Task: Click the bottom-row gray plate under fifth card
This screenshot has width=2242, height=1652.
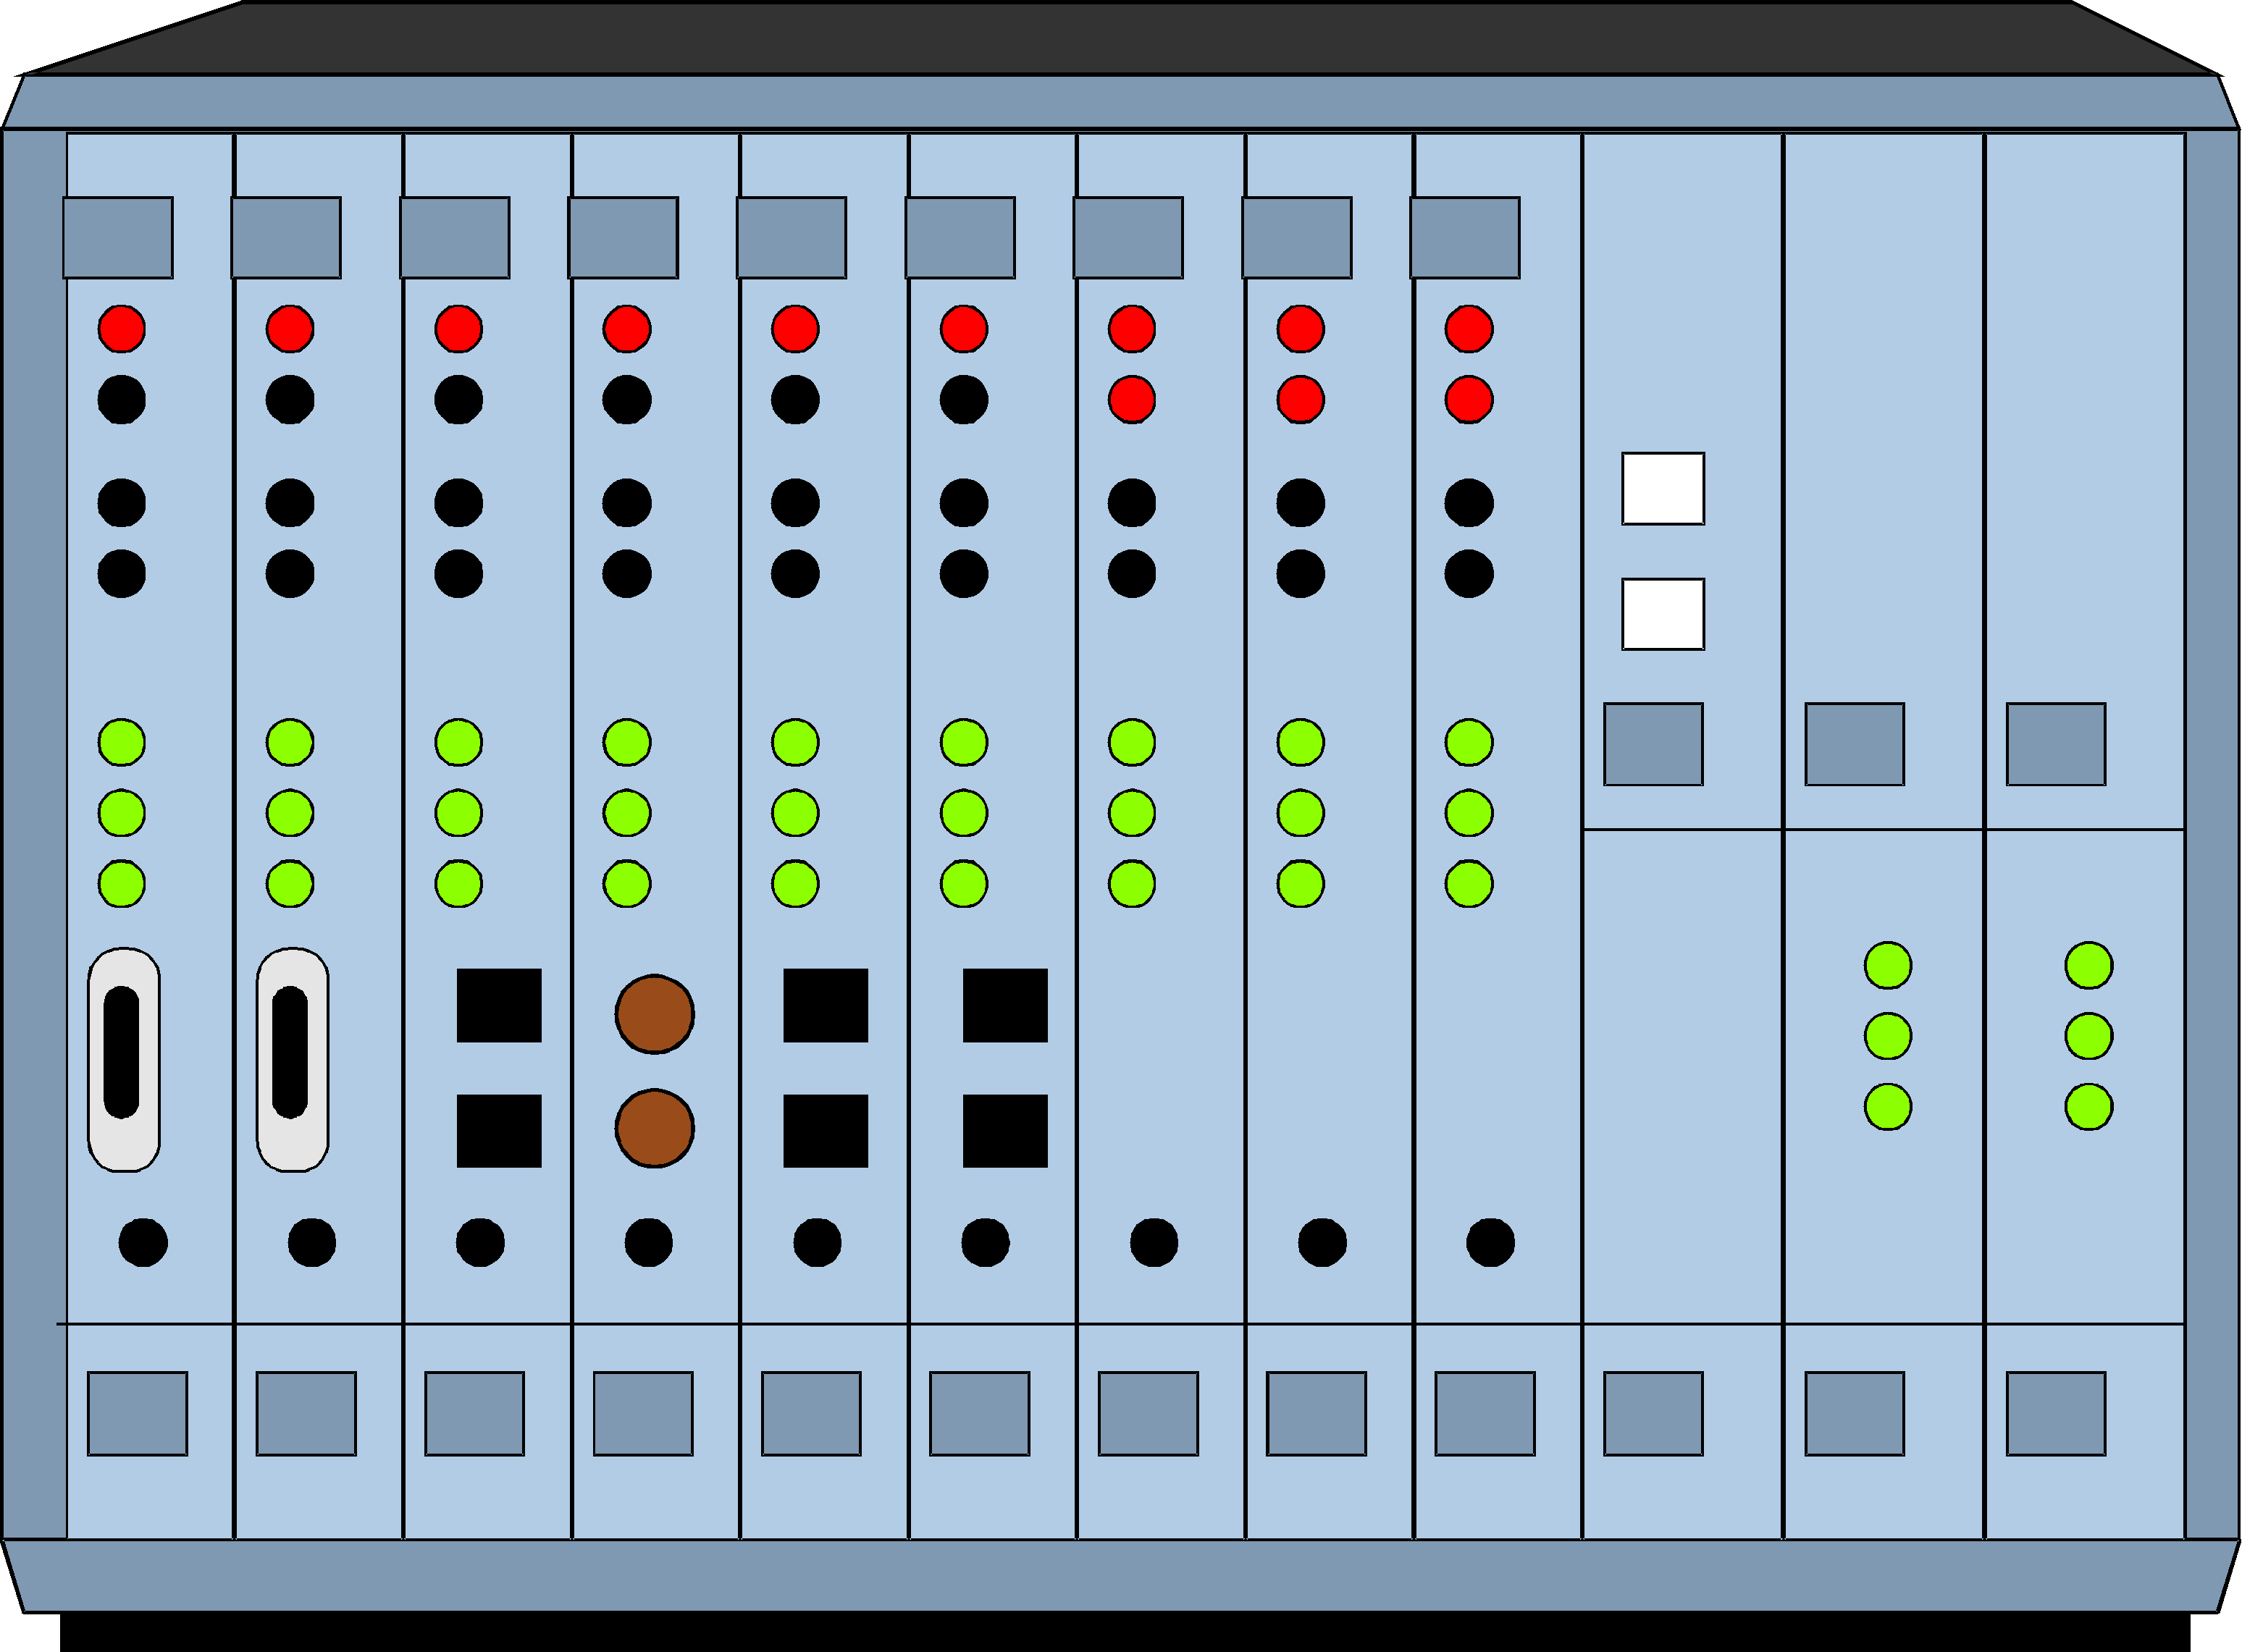Action: click(x=810, y=1413)
